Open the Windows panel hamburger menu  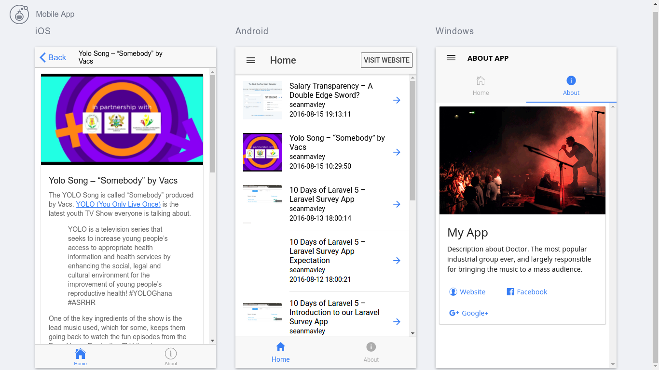pyautogui.click(x=451, y=58)
